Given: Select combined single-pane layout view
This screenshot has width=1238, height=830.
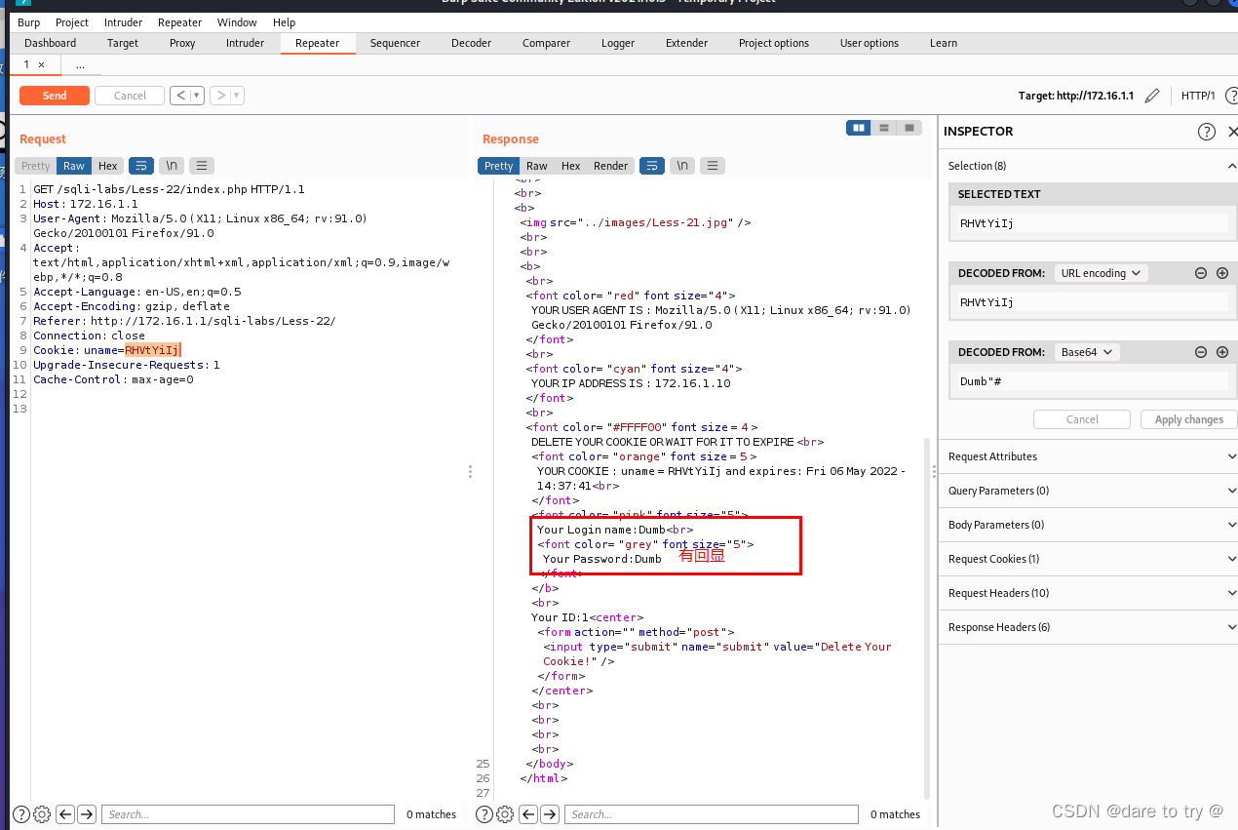Looking at the screenshot, I should 909,128.
